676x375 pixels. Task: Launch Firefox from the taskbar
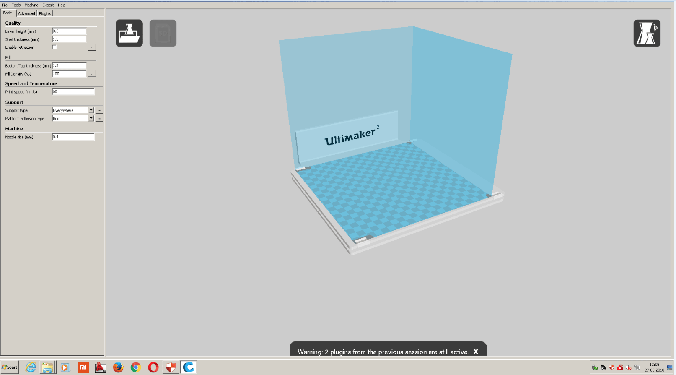[118, 367]
